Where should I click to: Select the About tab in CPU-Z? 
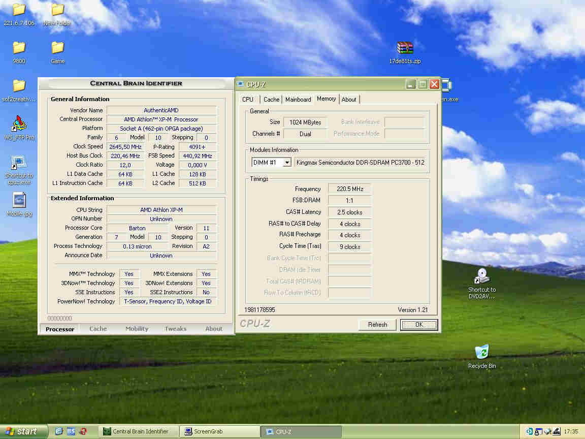click(x=349, y=100)
